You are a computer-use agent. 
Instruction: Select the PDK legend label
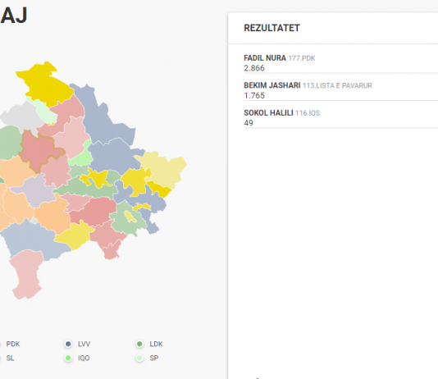click(13, 344)
